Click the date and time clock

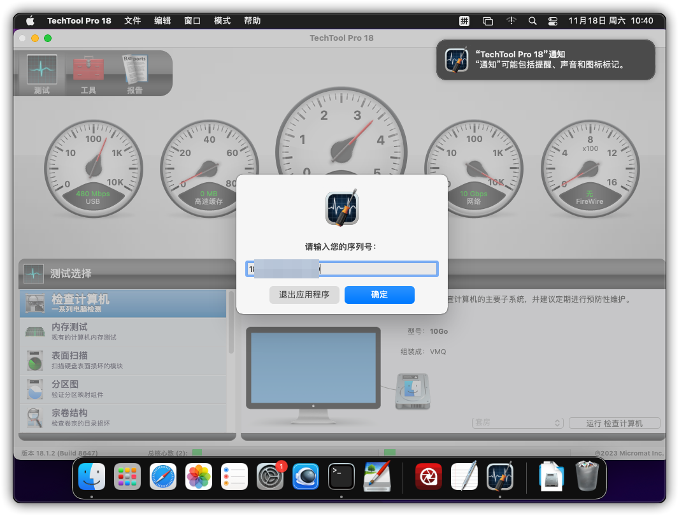611,21
